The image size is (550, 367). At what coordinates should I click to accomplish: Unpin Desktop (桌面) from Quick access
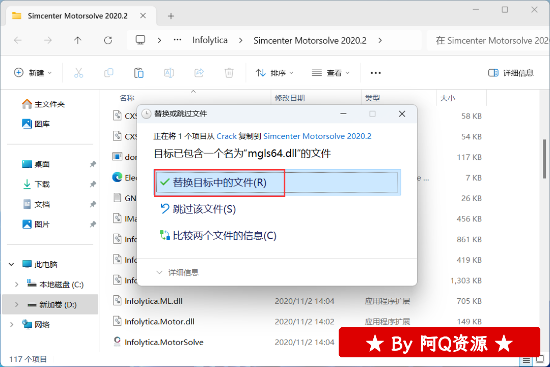click(x=93, y=164)
